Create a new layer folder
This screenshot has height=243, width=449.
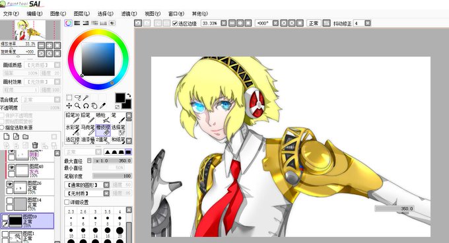tap(26, 137)
